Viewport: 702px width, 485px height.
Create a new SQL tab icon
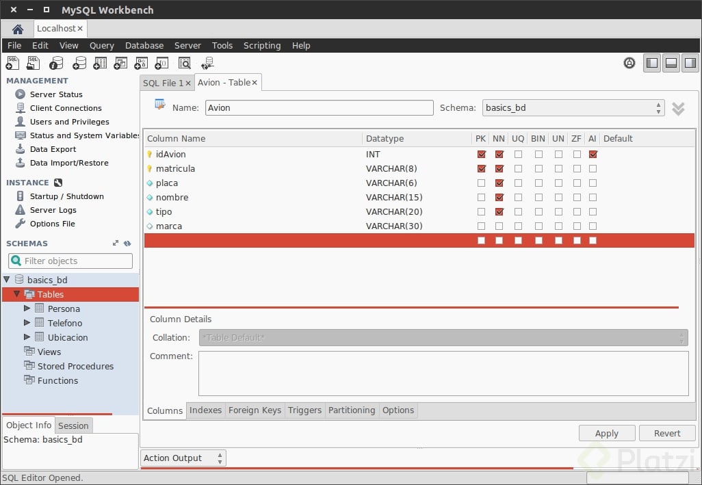click(x=12, y=63)
